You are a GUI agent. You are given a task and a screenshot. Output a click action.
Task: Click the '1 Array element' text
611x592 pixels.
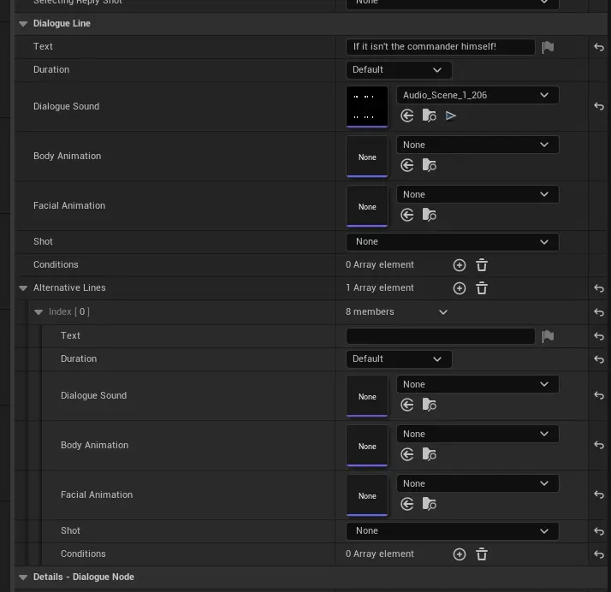tap(380, 287)
